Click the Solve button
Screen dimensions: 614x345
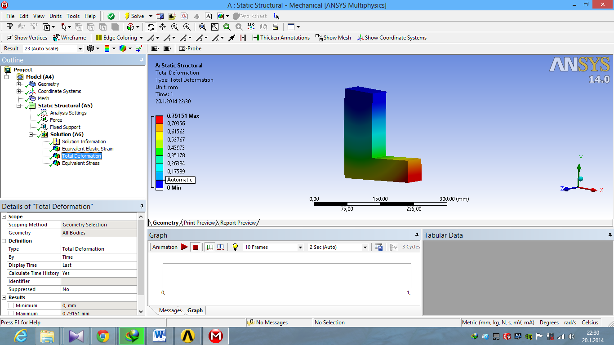pos(134,16)
